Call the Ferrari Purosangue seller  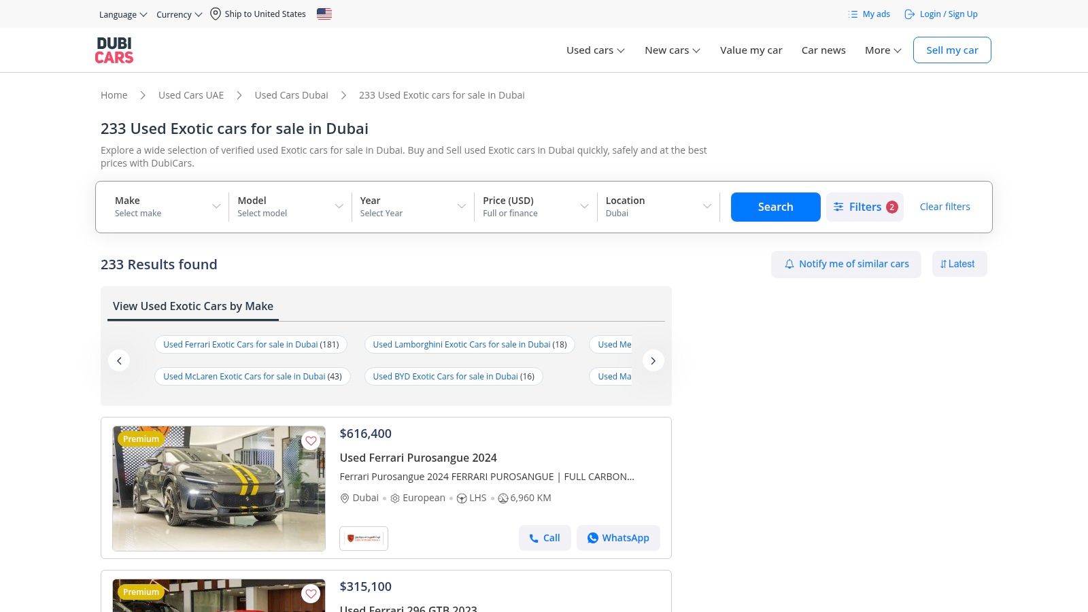[x=545, y=538]
